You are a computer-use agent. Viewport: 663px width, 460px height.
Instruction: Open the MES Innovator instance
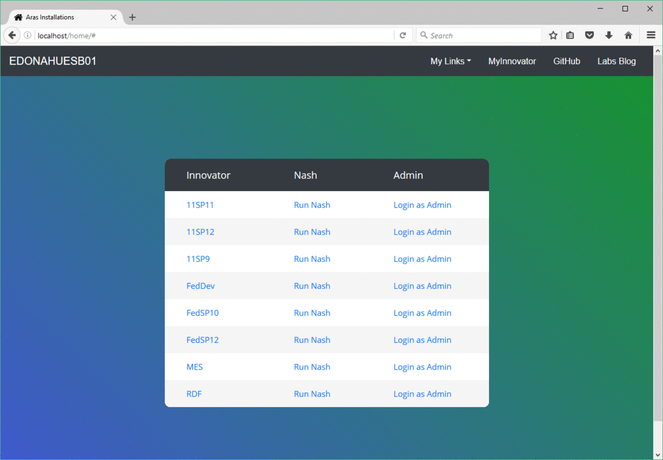tap(194, 367)
